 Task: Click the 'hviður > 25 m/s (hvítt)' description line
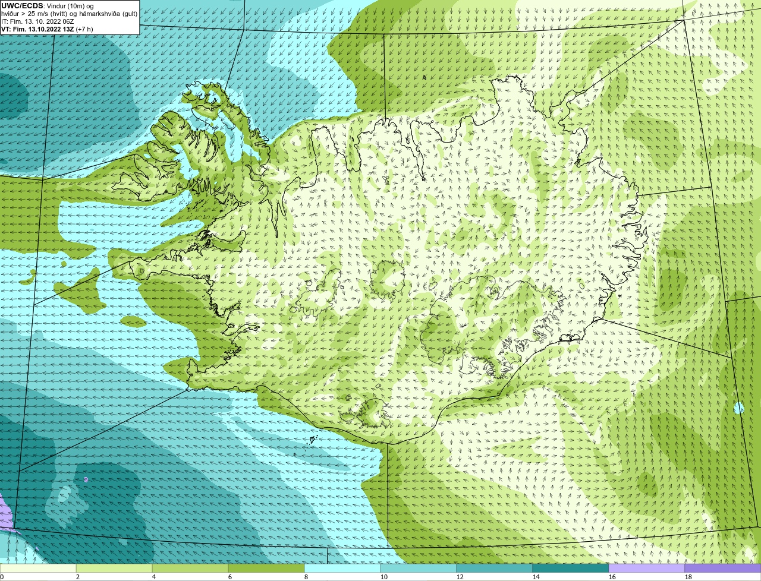[x=69, y=14]
